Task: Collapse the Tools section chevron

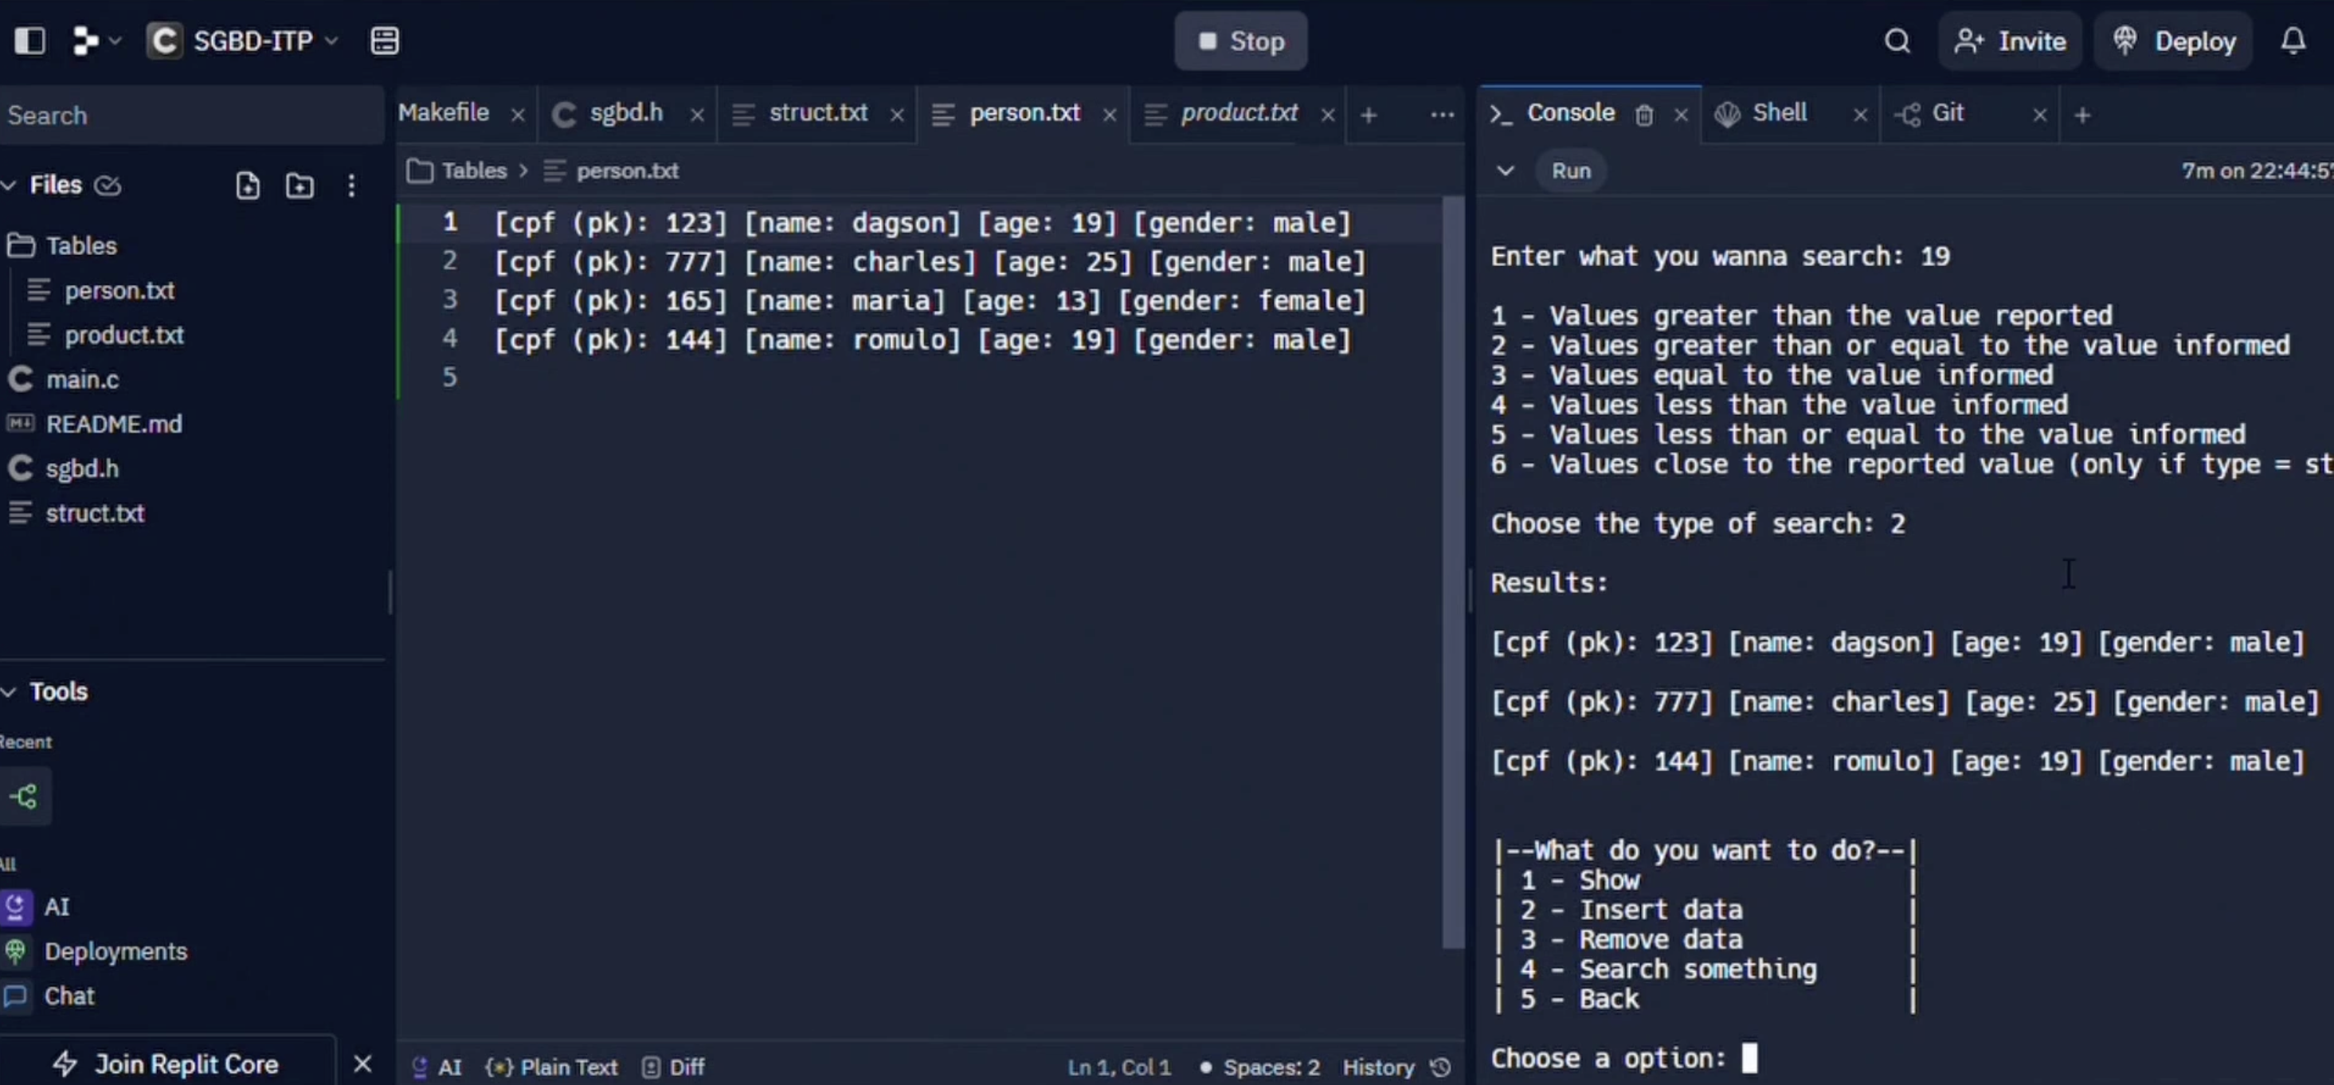Action: tap(9, 691)
